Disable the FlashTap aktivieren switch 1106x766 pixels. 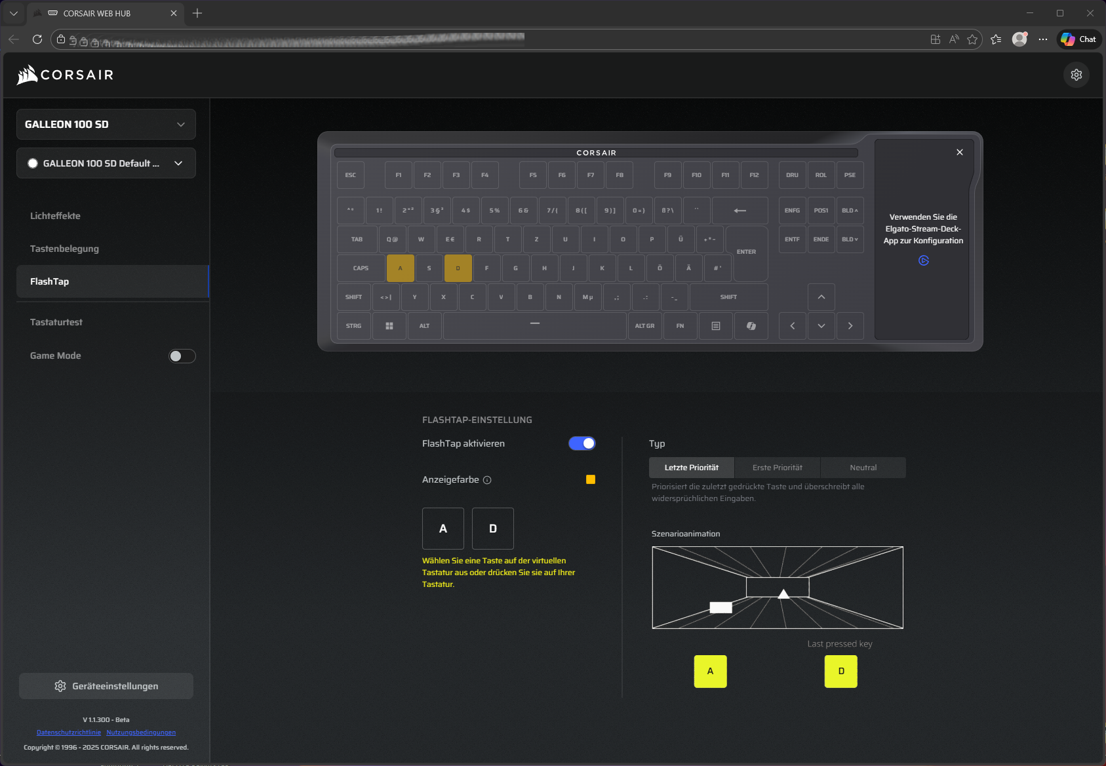click(x=582, y=443)
